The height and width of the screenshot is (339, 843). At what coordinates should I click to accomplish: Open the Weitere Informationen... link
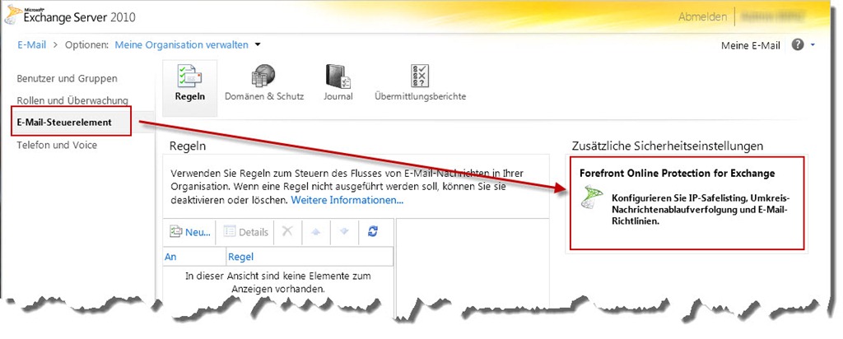[x=347, y=201]
